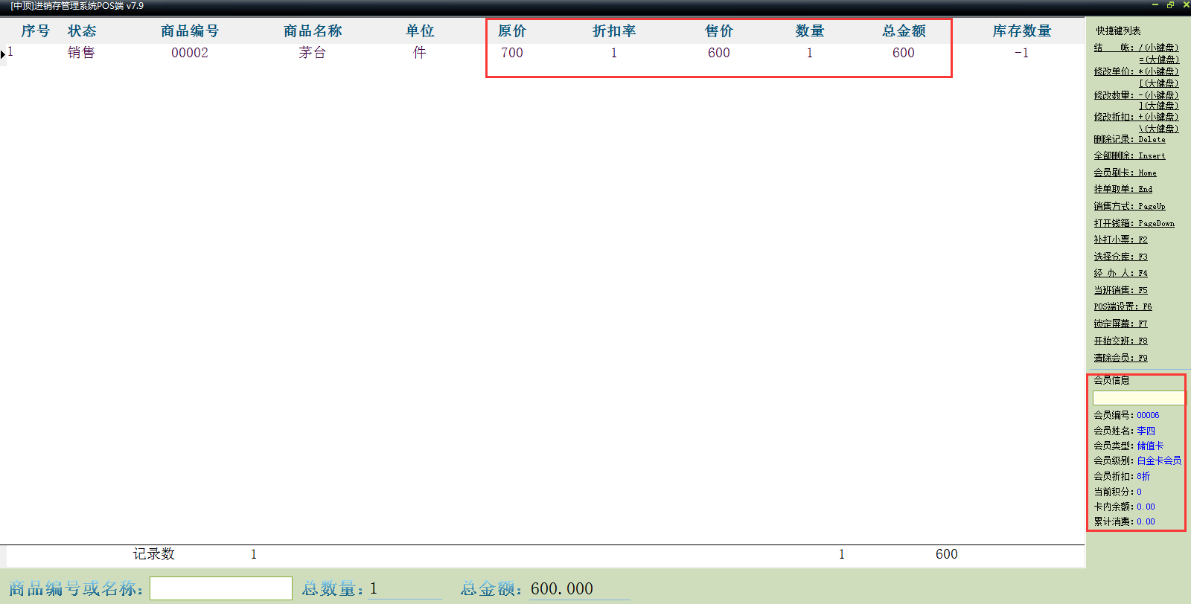This screenshot has width=1191, height=604.
Task: Click the original price cell 700
Action: tap(512, 53)
